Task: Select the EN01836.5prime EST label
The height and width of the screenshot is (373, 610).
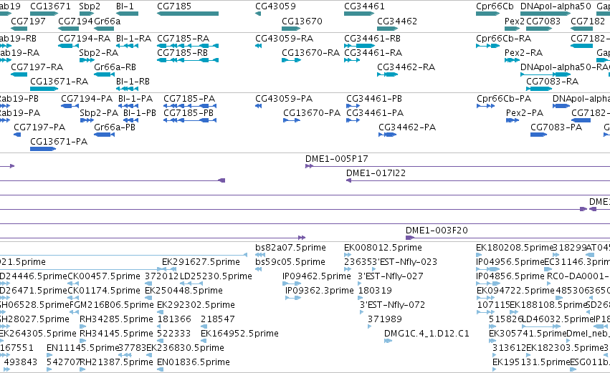Action: click(x=194, y=363)
